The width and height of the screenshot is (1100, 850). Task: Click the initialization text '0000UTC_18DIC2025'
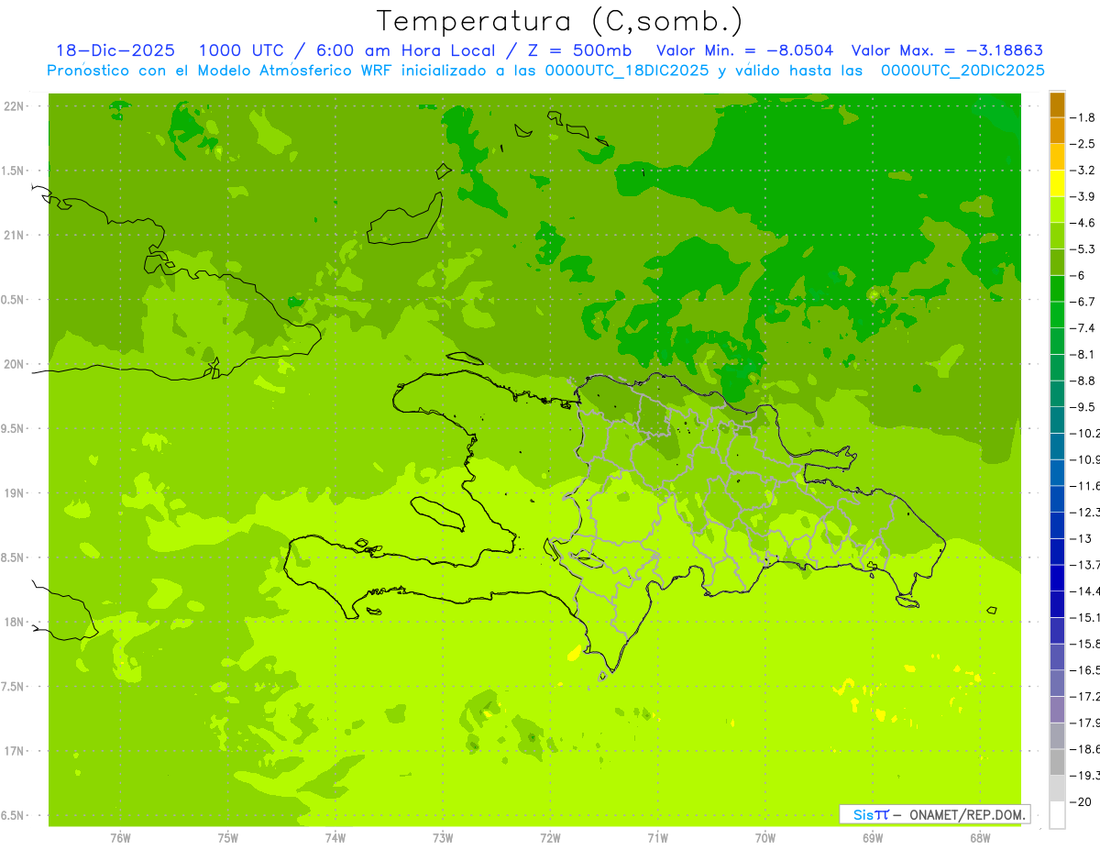(627, 71)
